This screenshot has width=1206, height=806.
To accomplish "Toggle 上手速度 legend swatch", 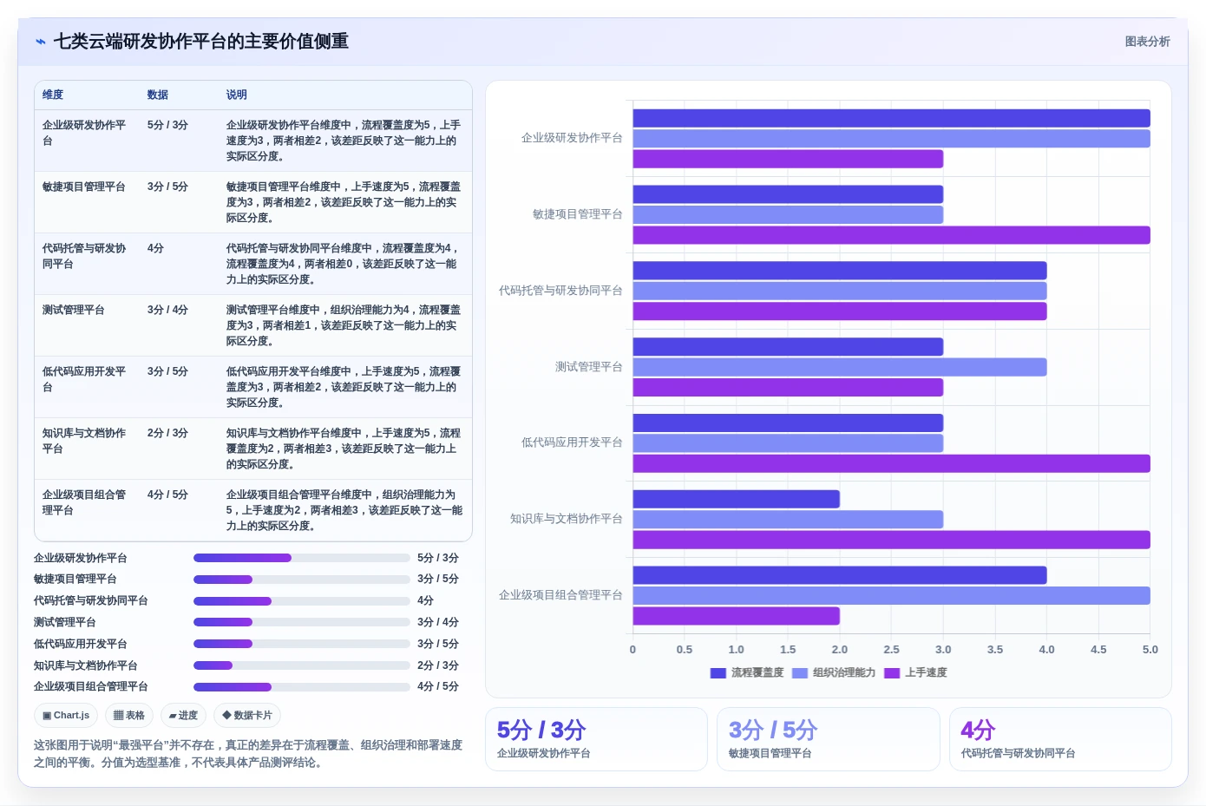I will pos(892,673).
